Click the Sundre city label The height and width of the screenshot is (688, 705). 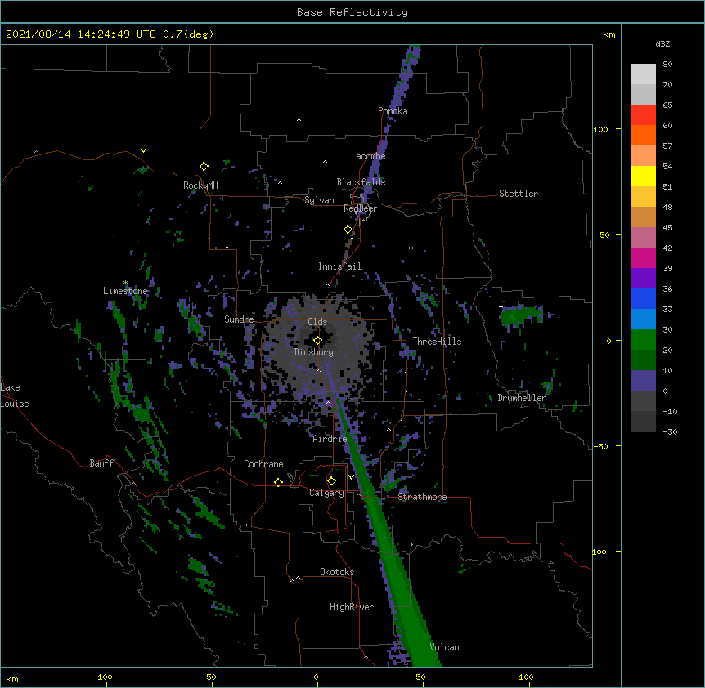tap(239, 319)
